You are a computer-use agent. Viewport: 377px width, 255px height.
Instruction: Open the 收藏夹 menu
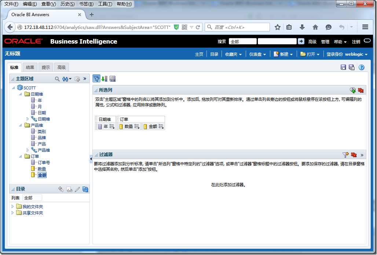pyautogui.click(x=233, y=54)
